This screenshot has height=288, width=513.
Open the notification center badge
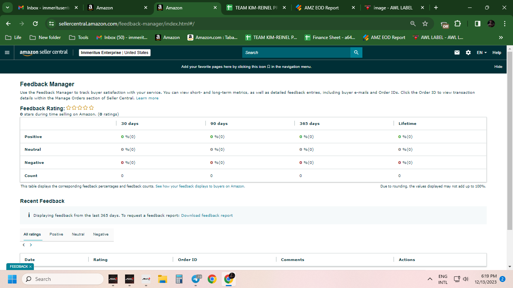coord(502,279)
